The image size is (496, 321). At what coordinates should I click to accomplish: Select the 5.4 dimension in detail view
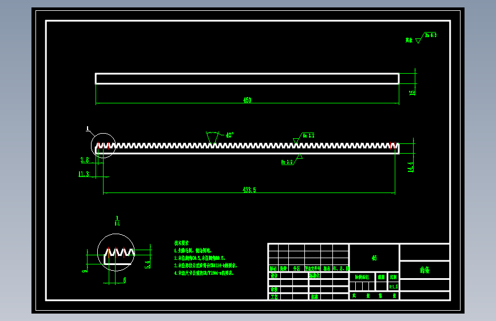coord(148,264)
